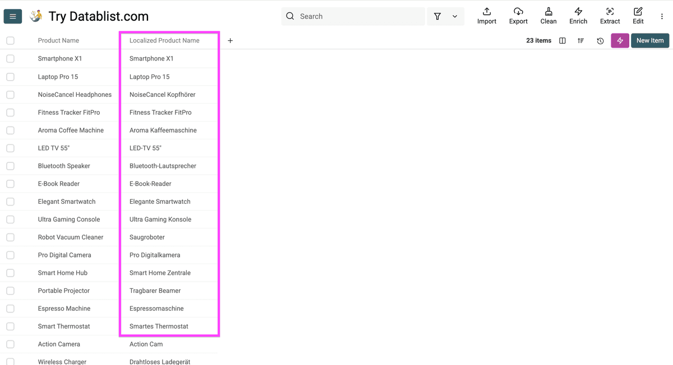Focus the Search input field
673x365 pixels.
click(353, 16)
